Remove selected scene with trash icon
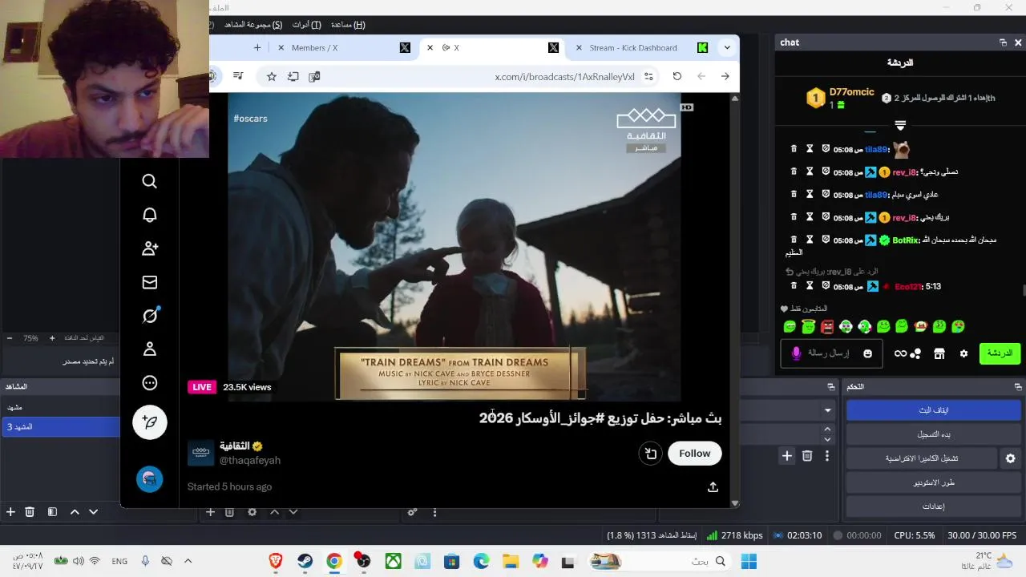Viewport: 1026px width, 577px height. [x=30, y=511]
